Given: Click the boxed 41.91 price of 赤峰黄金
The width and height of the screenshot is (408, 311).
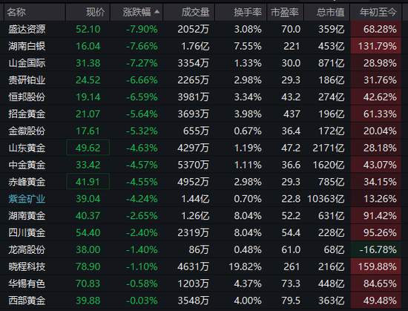Looking at the screenshot, I should [88, 182].
